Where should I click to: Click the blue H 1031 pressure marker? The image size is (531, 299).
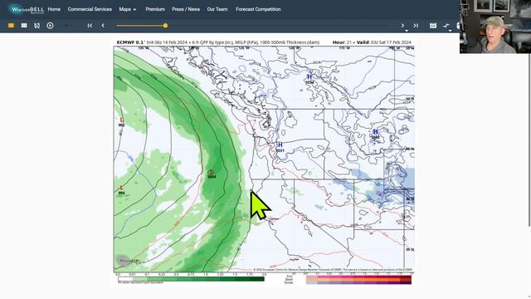[280, 147]
